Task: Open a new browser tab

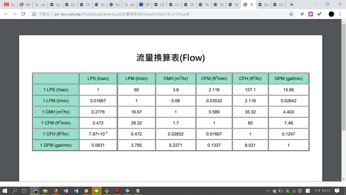Action: (x=292, y=5)
